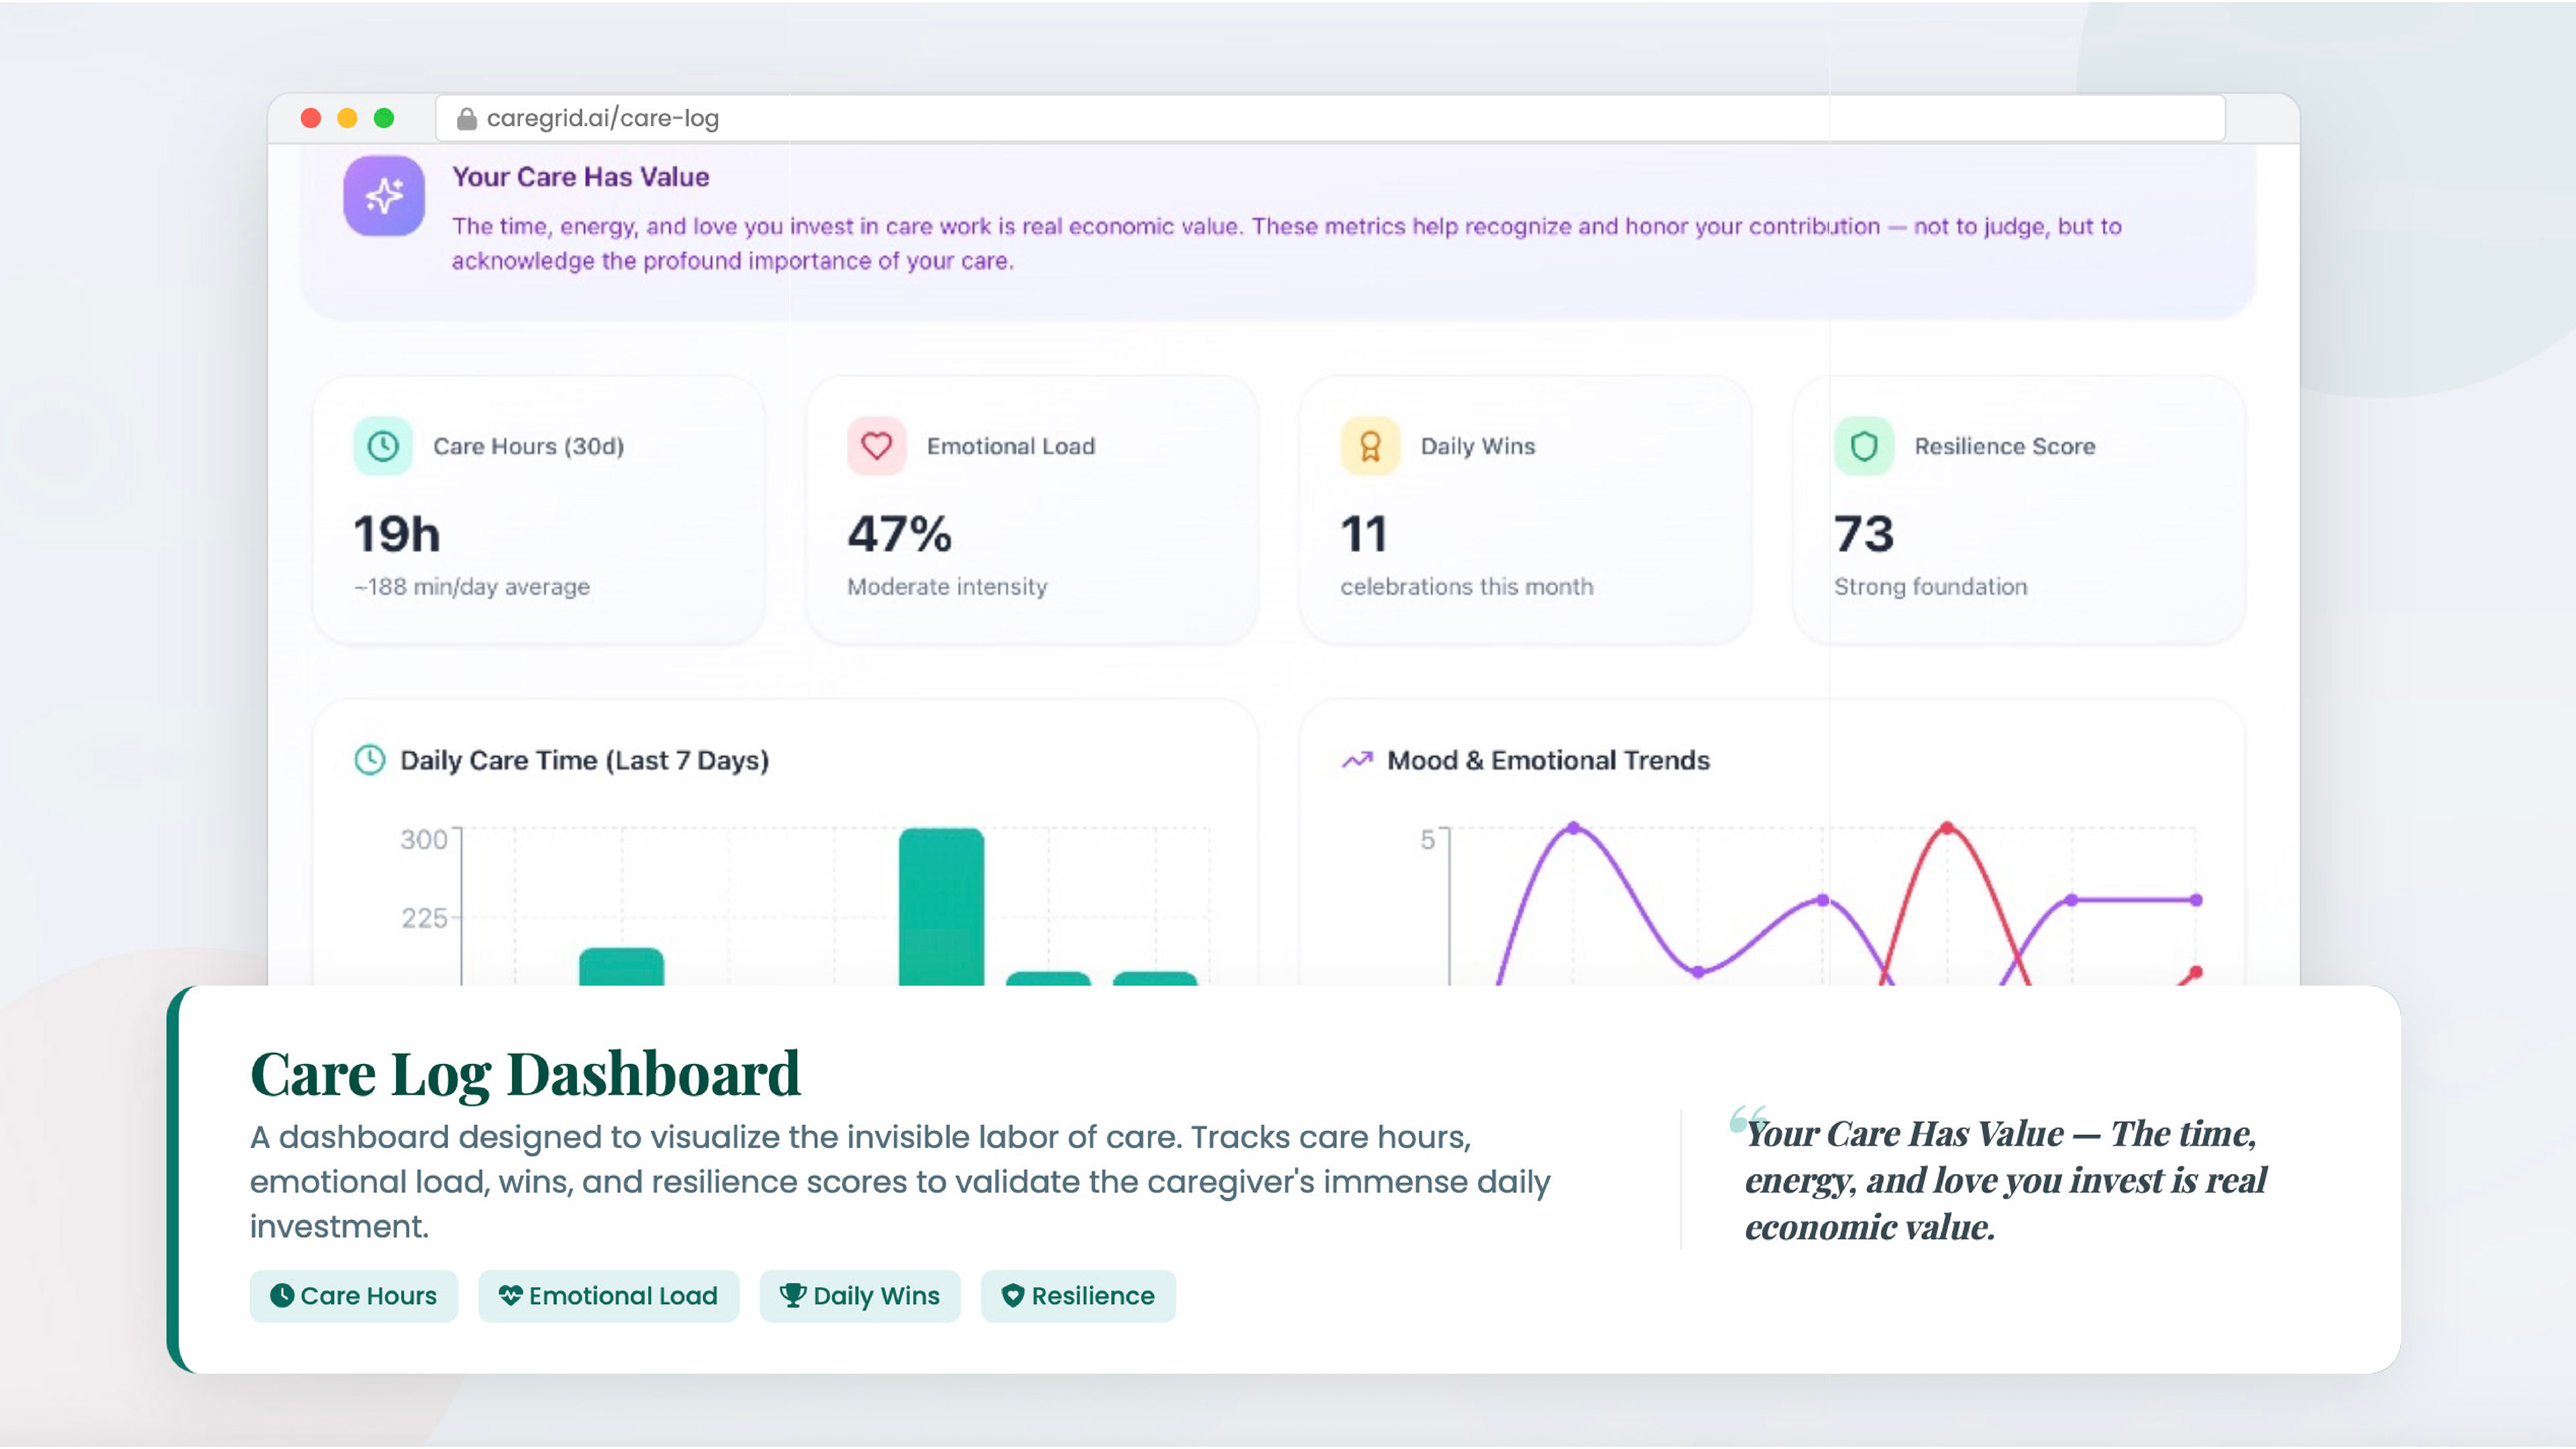Click the 73 Resilience Score value

click(1863, 534)
